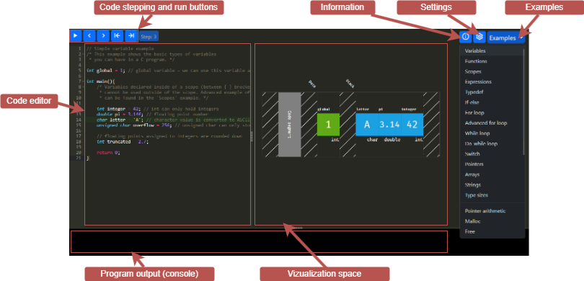584x281 pixels.
Task: Select the Pointers example
Action: pyautogui.click(x=492, y=164)
